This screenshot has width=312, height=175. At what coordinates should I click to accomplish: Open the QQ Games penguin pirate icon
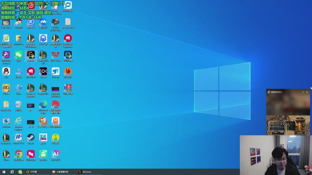point(18,22)
